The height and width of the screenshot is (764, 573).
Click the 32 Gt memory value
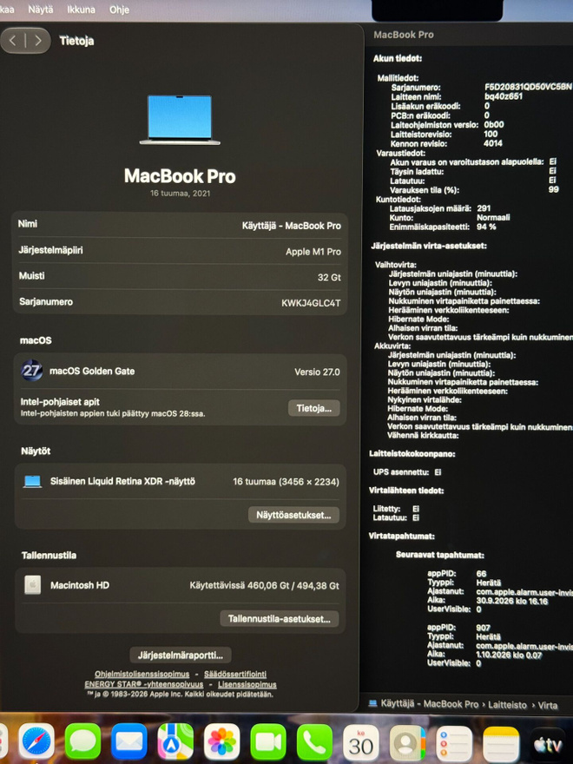[x=329, y=277]
